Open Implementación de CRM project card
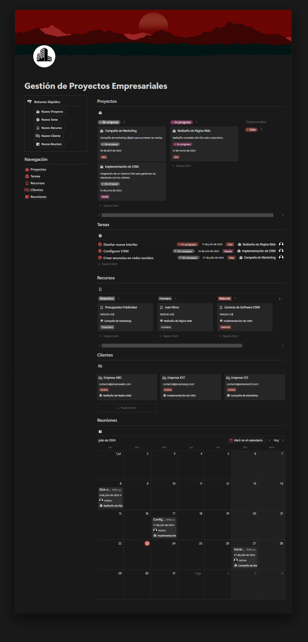 pos(132,182)
